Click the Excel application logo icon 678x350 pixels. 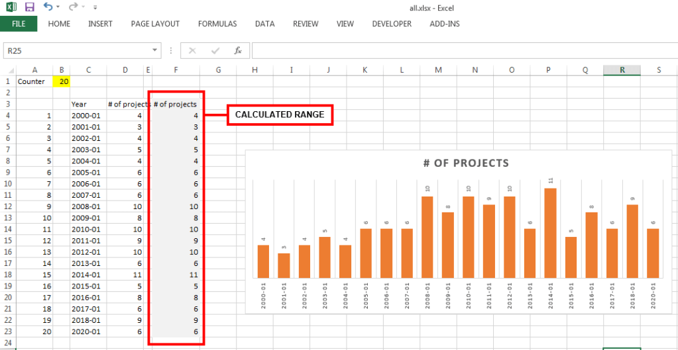click(x=12, y=7)
